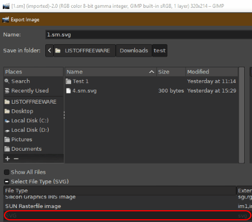Select LISTOFFREEWARE in Places sidebar
Image resolution: width=252 pixels, height=222 pixels.
(34, 101)
